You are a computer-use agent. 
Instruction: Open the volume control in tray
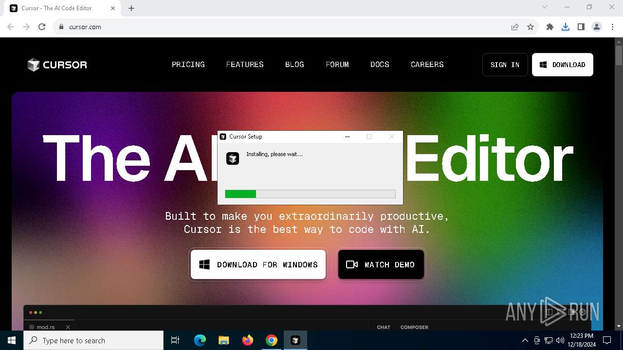560,340
